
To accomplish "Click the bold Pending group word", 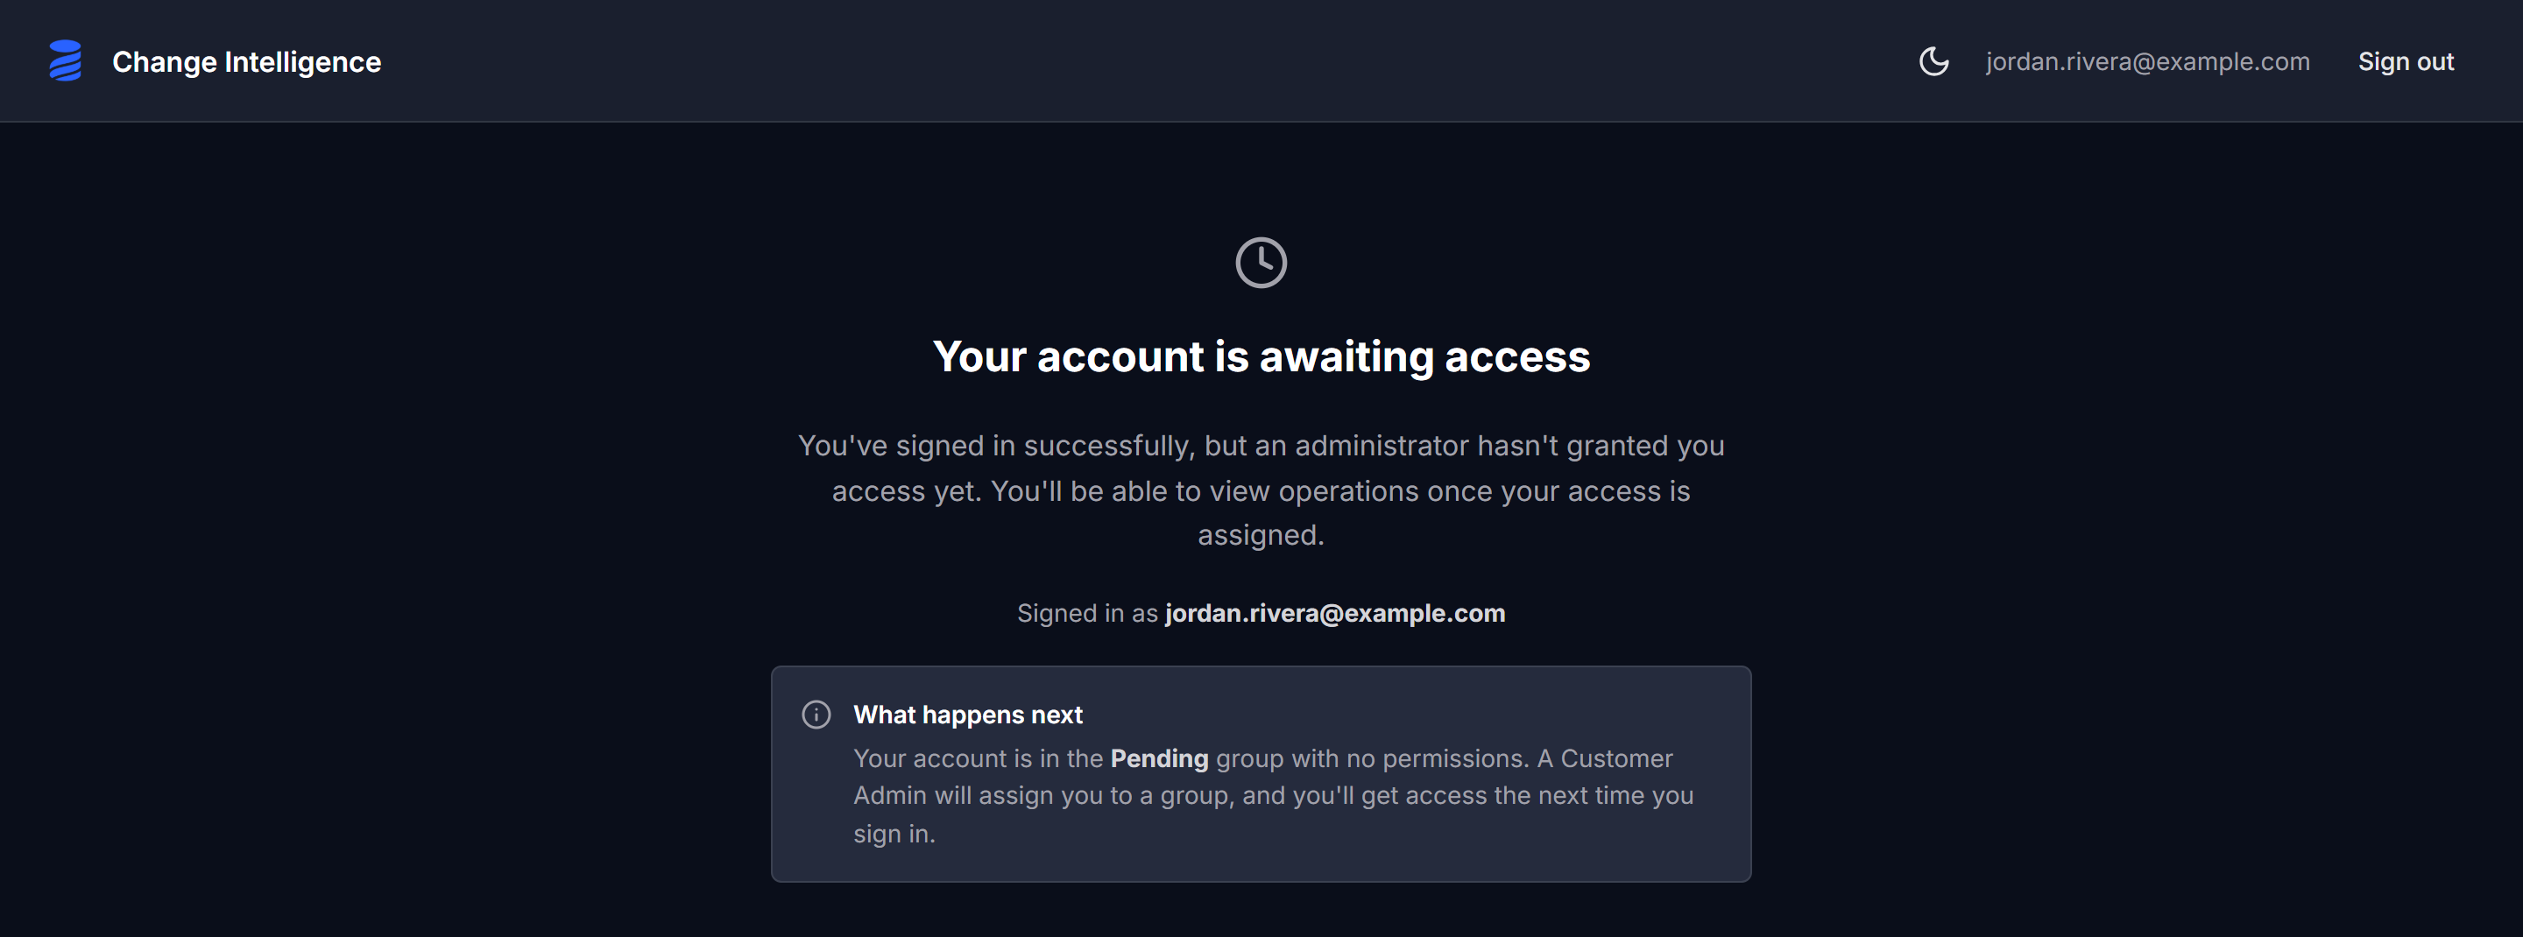I will [x=1159, y=759].
